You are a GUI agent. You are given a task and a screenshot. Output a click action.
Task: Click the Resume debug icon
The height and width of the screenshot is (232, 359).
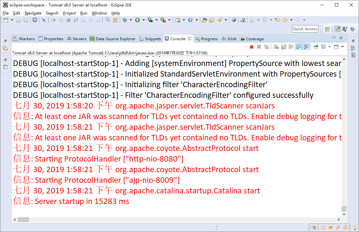click(x=54, y=20)
